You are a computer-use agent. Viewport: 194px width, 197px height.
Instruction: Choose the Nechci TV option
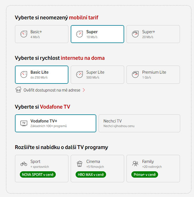click(139, 123)
